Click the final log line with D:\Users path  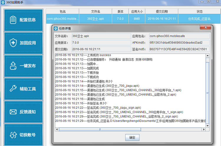[x=130, y=121]
